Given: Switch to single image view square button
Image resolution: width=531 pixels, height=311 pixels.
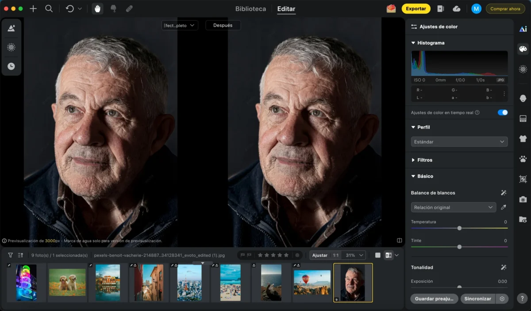Looking at the screenshot, I should 377,255.
